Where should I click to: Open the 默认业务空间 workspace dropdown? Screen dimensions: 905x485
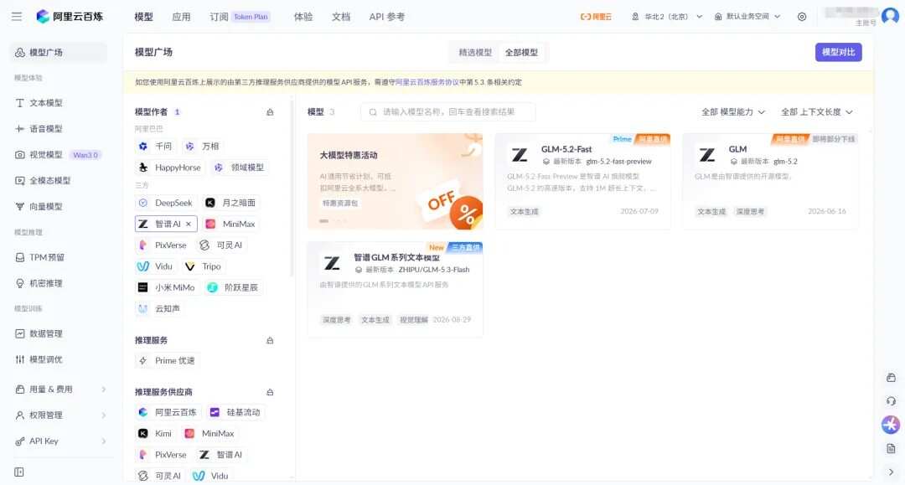(747, 17)
